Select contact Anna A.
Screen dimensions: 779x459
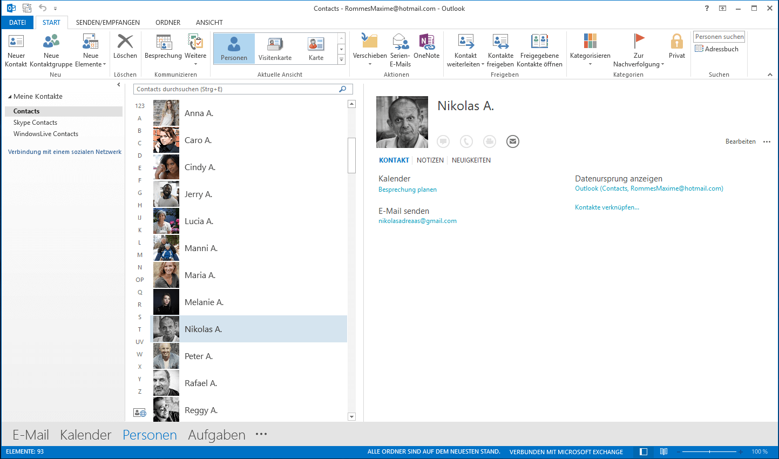248,113
